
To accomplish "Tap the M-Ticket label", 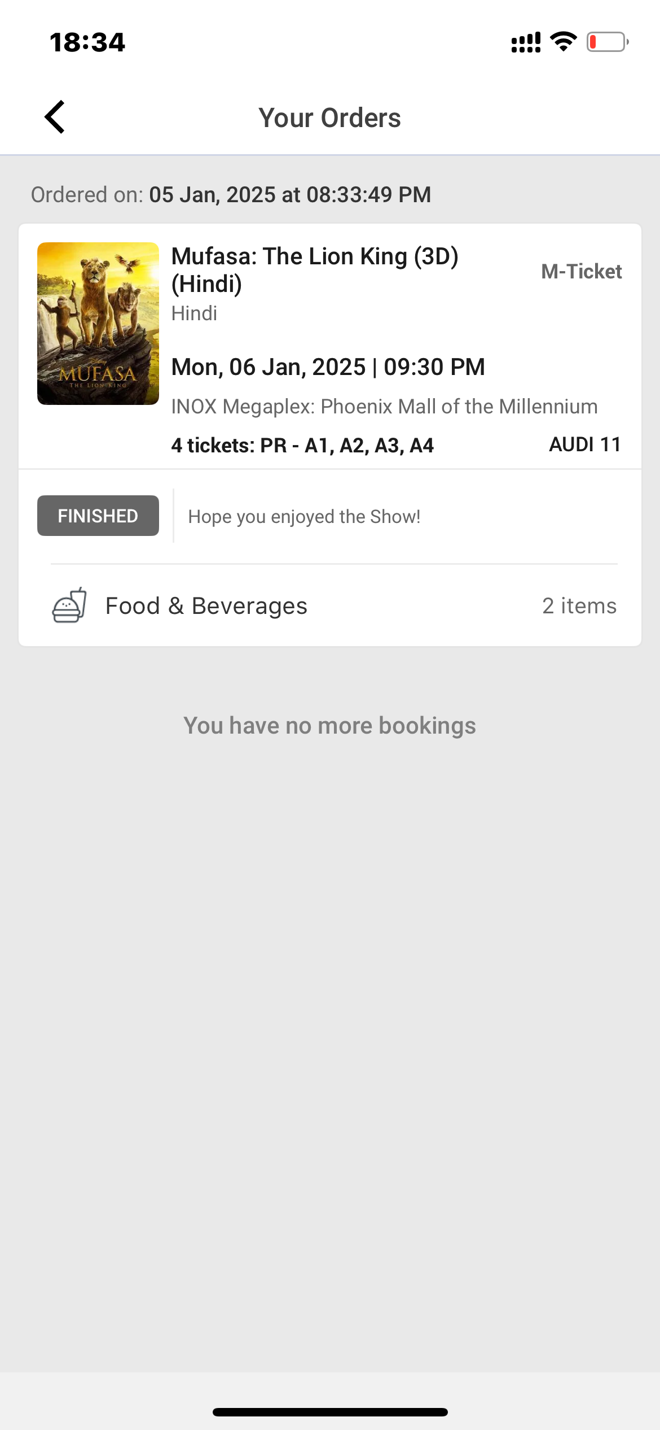I will click(581, 272).
